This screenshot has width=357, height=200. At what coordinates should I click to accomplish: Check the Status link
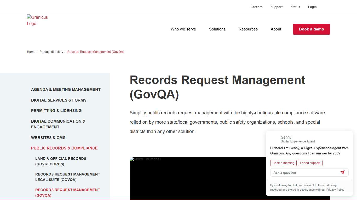pyautogui.click(x=295, y=7)
